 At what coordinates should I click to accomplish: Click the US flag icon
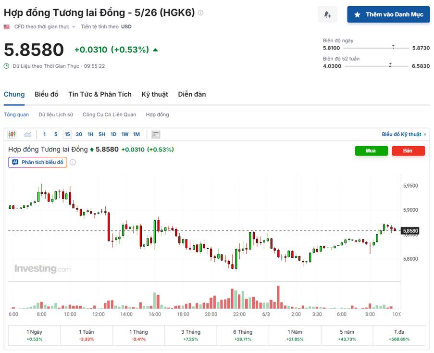coord(6,26)
